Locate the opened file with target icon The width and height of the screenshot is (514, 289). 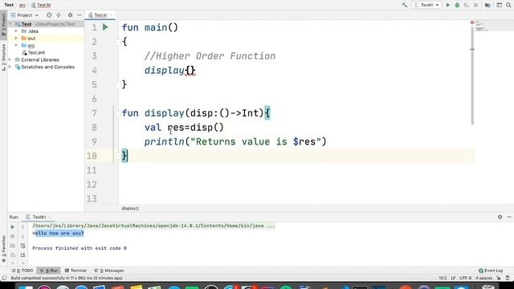49,15
